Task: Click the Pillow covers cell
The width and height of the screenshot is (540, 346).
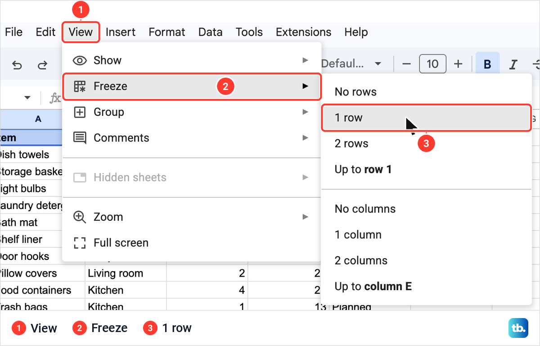Action: [x=42, y=273]
